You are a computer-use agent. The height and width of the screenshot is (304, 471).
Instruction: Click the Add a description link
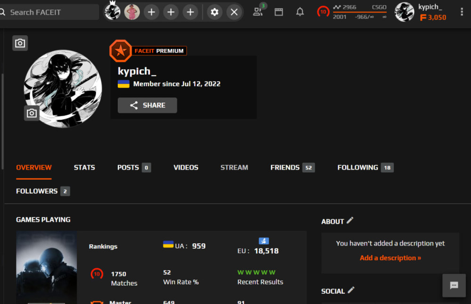(x=390, y=258)
